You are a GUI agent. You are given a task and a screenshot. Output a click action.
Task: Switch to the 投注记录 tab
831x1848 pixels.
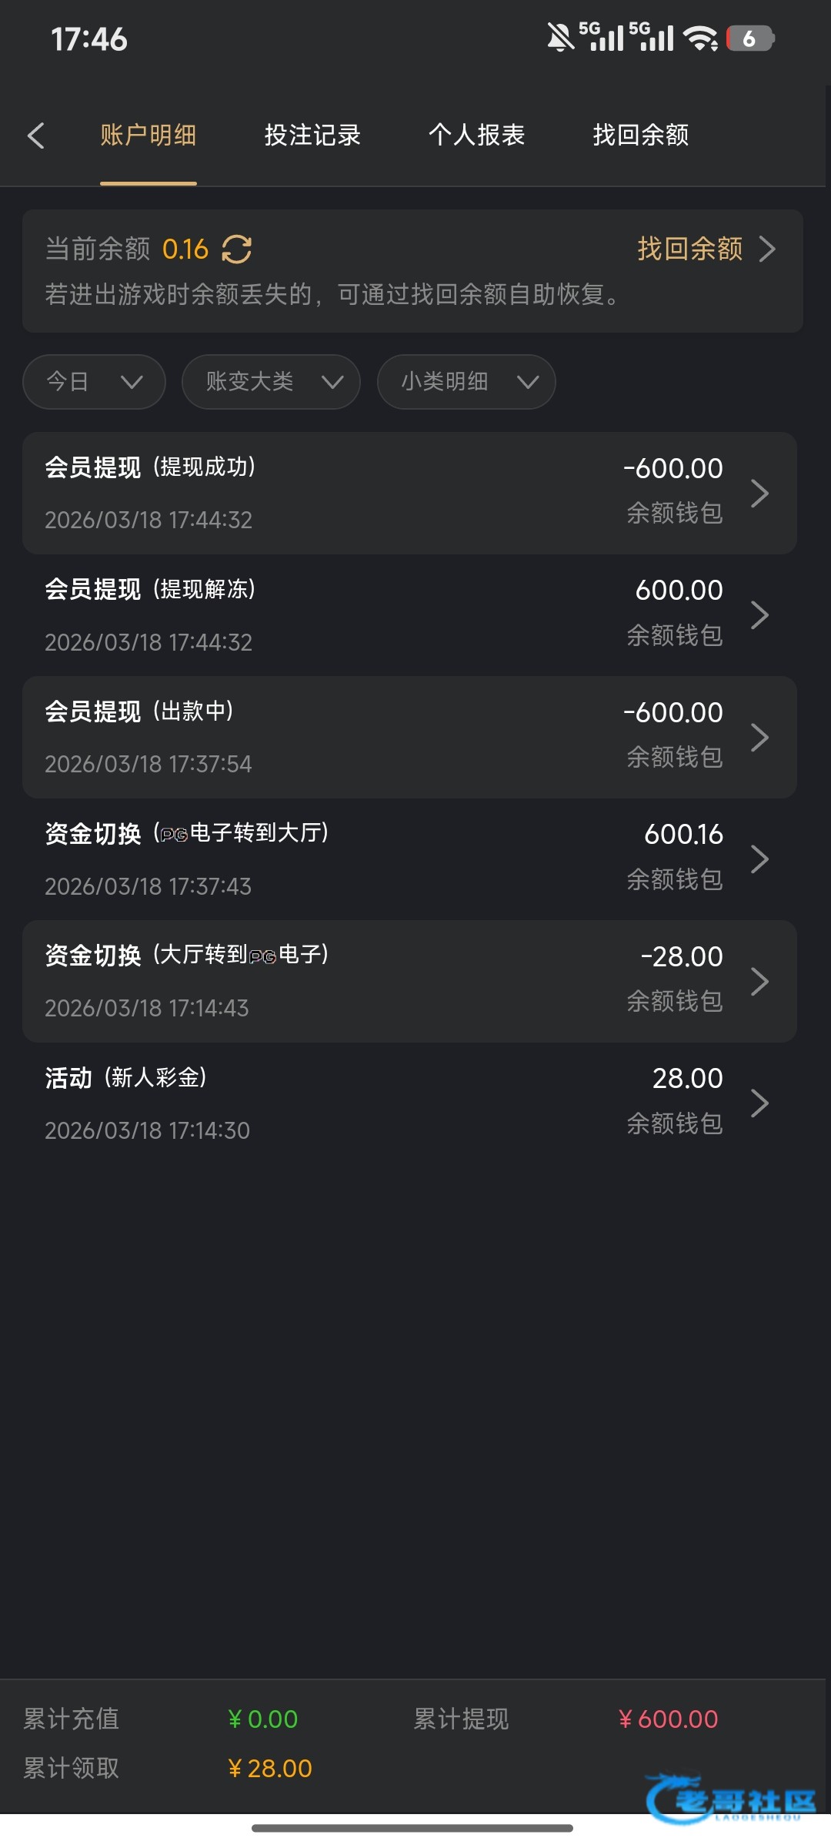click(312, 136)
